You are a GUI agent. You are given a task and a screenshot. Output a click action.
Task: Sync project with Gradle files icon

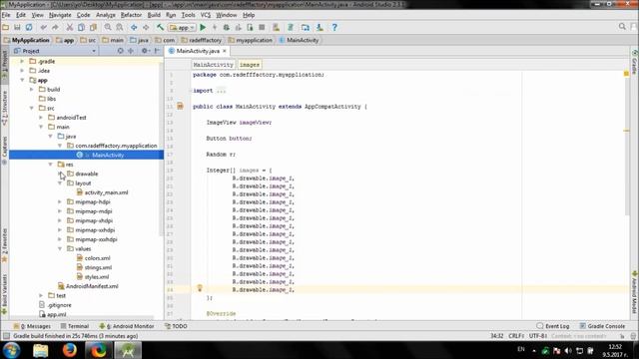pyautogui.click(x=291, y=27)
